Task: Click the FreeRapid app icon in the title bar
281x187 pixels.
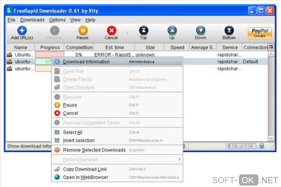Action: click(9, 10)
